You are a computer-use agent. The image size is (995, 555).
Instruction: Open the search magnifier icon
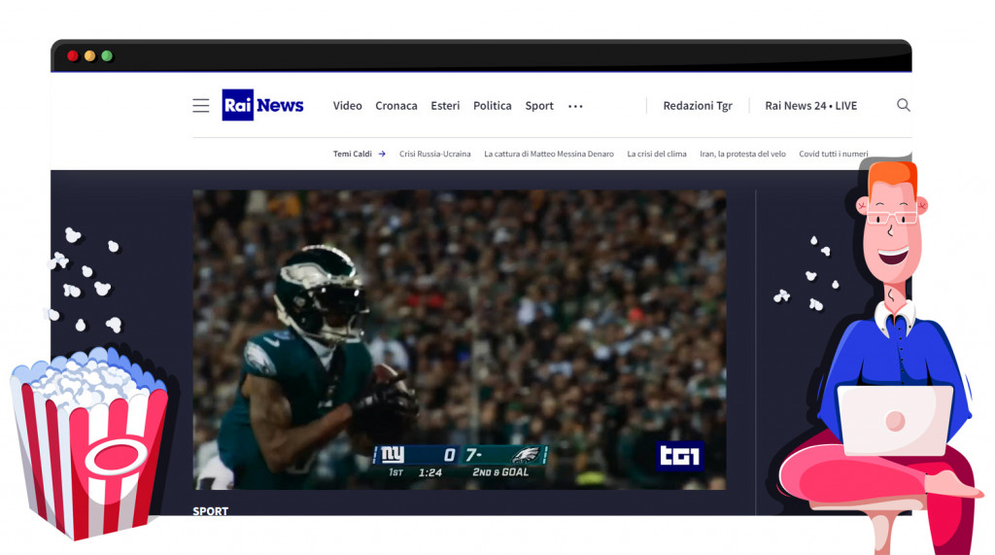pyautogui.click(x=903, y=105)
